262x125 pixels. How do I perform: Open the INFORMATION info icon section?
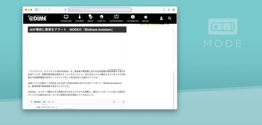point(133,18)
